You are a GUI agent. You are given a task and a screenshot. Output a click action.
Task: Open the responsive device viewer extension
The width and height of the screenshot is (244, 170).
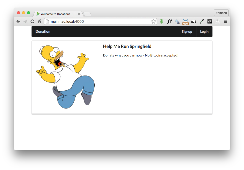193,21
